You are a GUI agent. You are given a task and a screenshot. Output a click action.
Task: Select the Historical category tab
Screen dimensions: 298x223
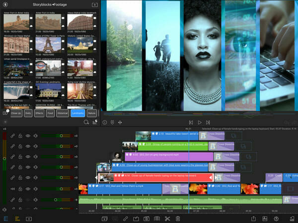click(62, 113)
